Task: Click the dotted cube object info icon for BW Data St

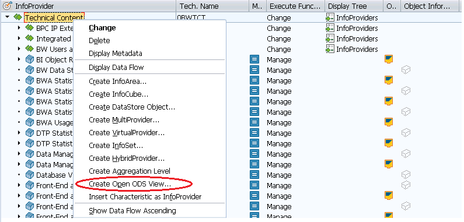Action: pos(406,70)
